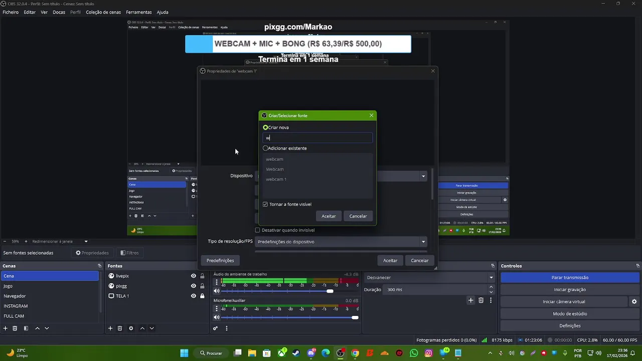Open options dots for the Microfone/Auxiliar channel
Viewport: 642px width, 361px height.
[x=217, y=308]
